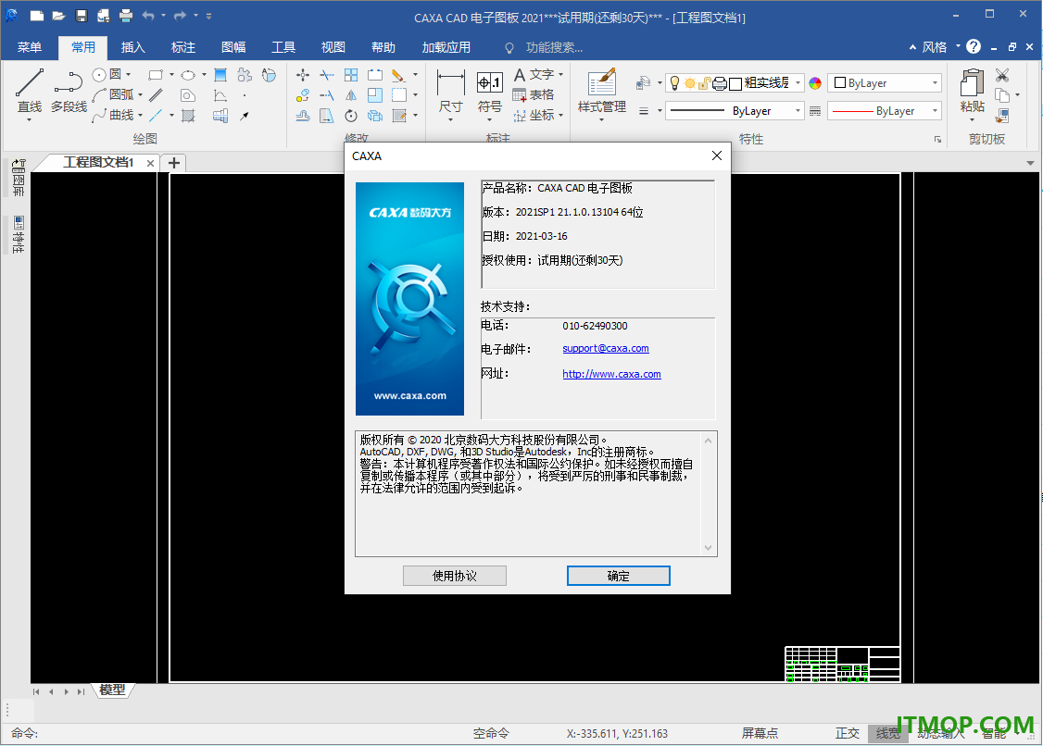Choose the rectangle drawing tool

tap(156, 74)
